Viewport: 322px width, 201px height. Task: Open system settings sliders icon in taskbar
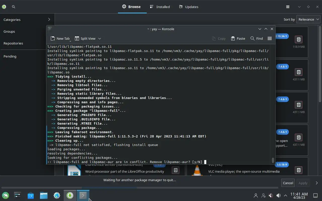click(18, 195)
